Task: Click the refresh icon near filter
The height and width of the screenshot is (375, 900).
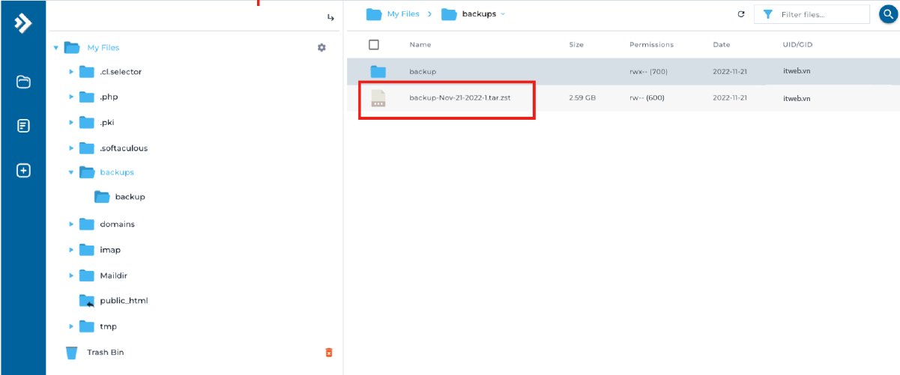Action: click(x=741, y=14)
